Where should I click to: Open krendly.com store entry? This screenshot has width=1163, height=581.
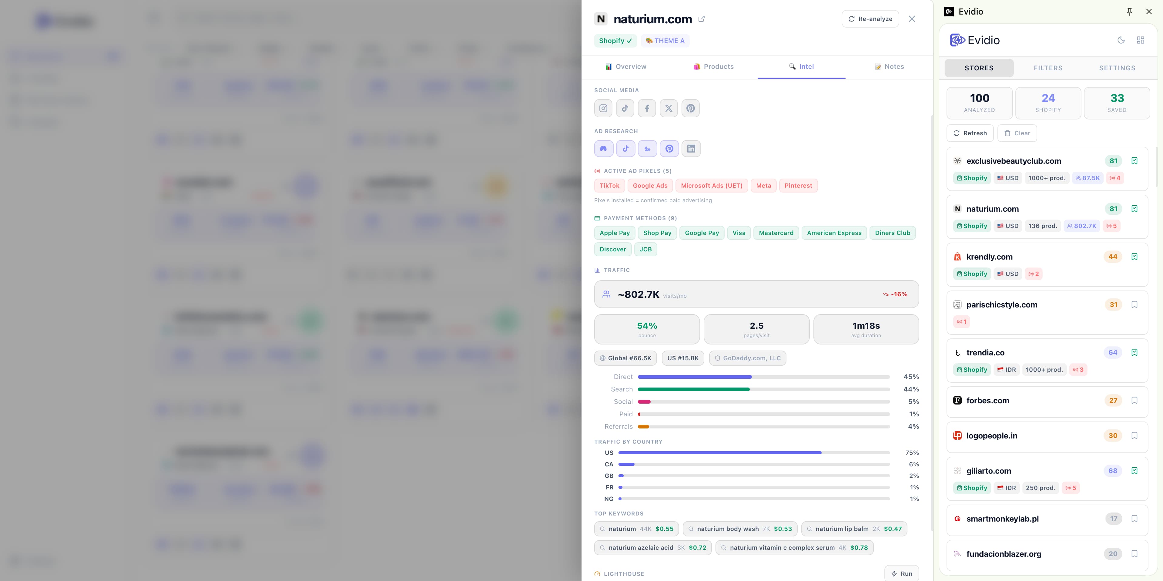click(989, 257)
